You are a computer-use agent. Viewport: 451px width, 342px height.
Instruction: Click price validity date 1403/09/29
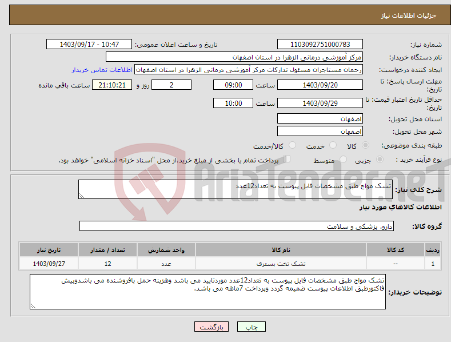(x=320, y=103)
